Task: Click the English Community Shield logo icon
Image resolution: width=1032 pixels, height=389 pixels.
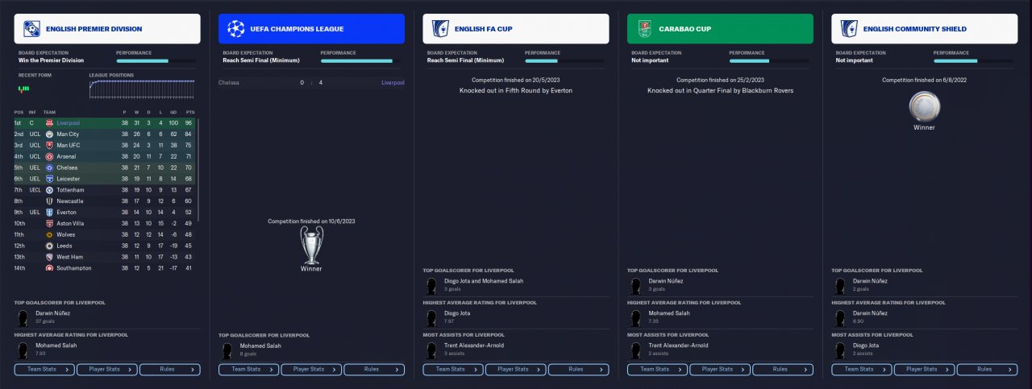Action: [849, 29]
